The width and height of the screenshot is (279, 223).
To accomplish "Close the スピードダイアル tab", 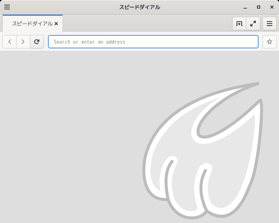I will pyautogui.click(x=56, y=24).
